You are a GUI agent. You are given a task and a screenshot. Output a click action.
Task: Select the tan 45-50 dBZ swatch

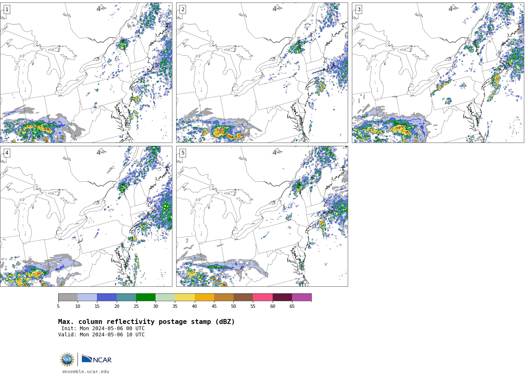[x=224, y=297]
